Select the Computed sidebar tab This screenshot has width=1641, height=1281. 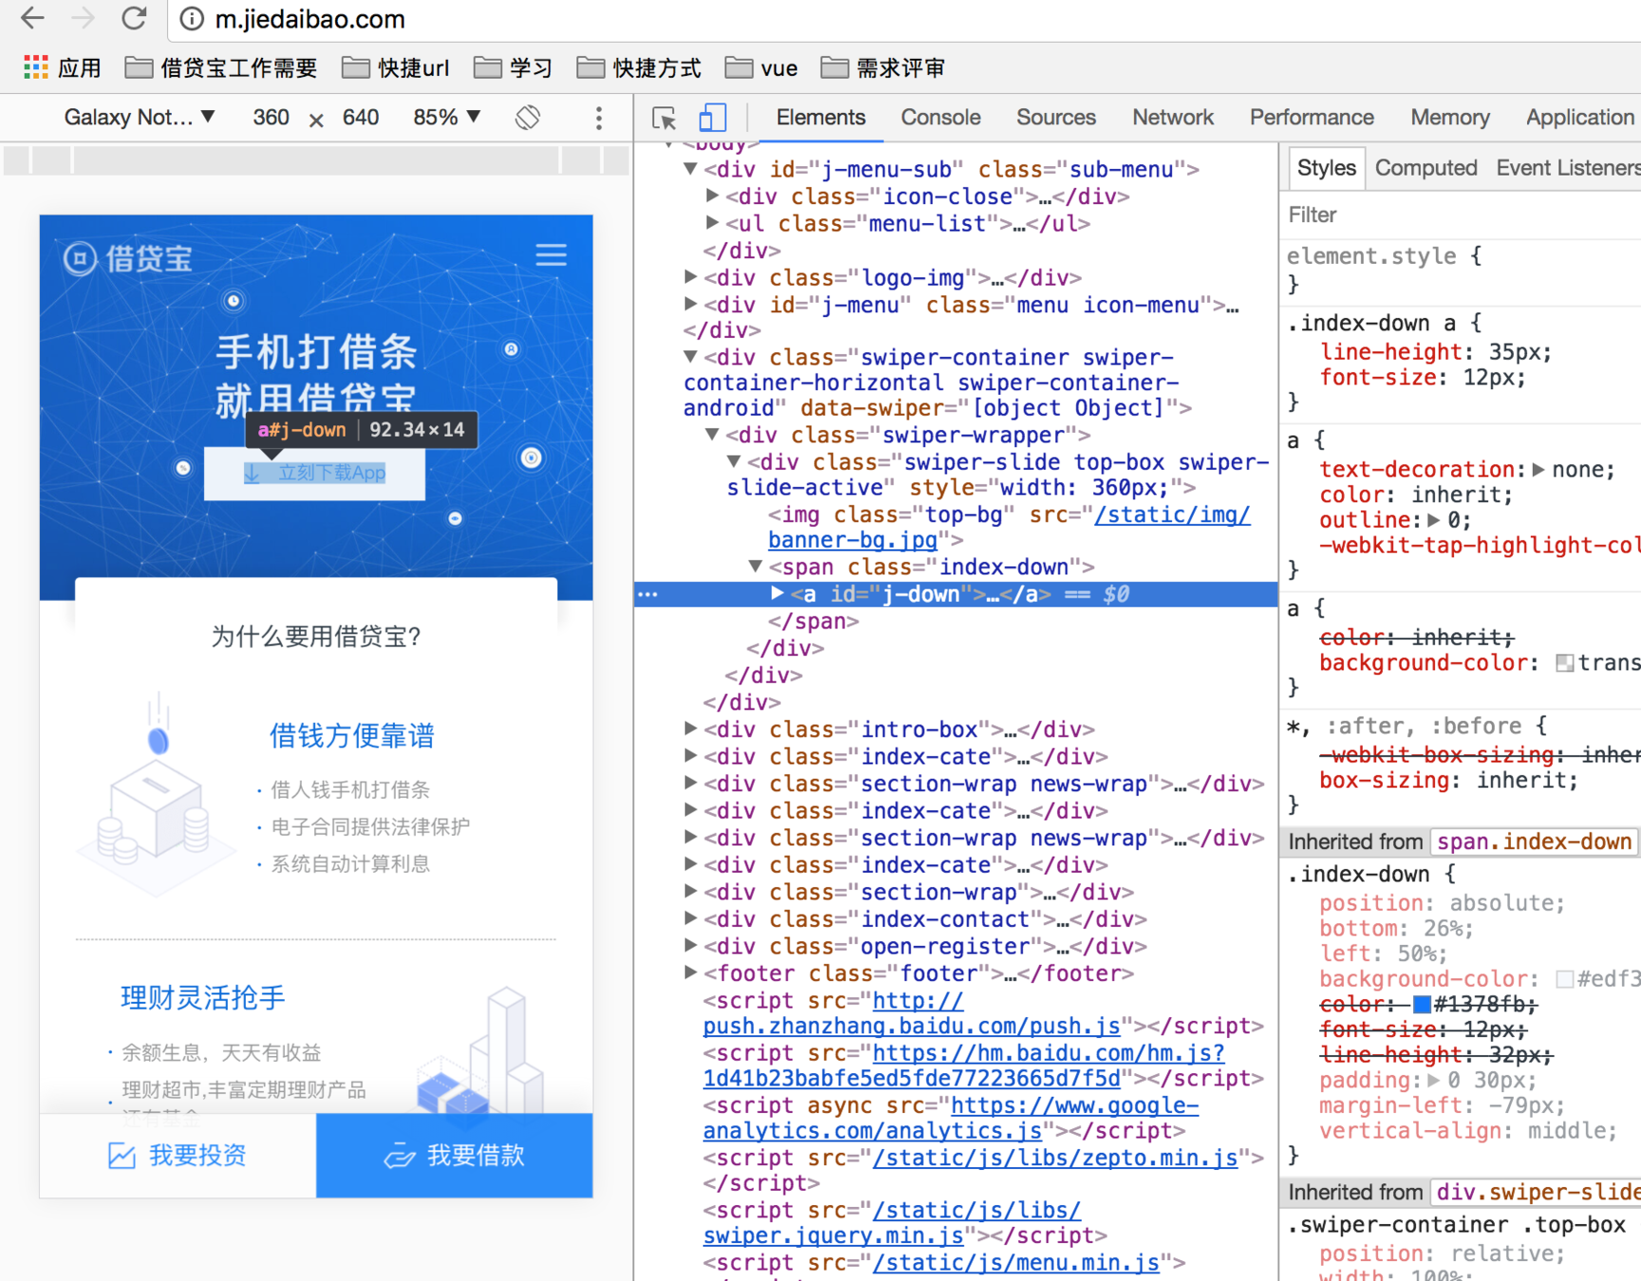tap(1427, 168)
